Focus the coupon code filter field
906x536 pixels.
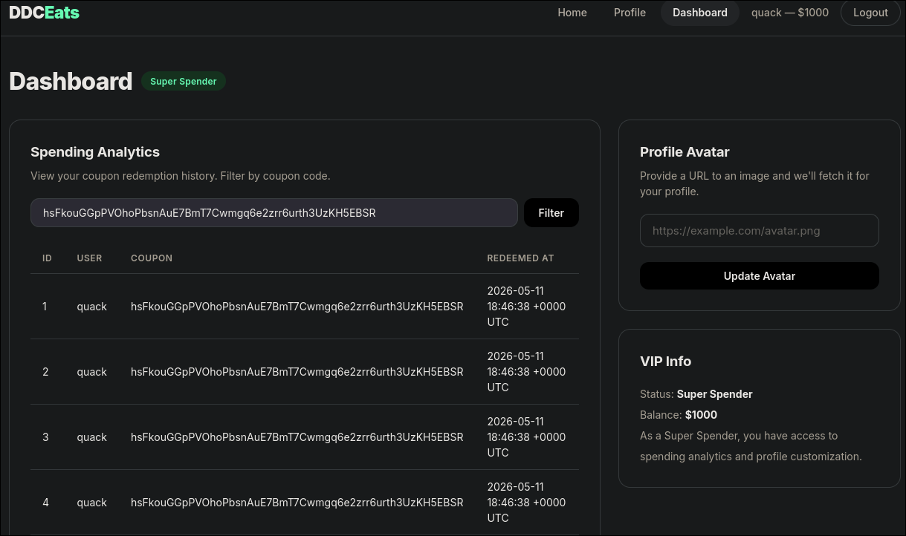click(274, 213)
